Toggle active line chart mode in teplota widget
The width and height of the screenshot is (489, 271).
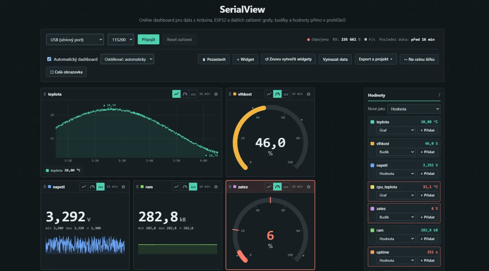(x=177, y=94)
